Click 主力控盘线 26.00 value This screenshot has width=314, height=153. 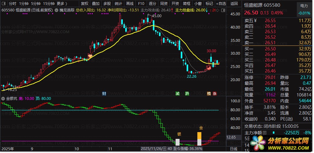[201, 10]
